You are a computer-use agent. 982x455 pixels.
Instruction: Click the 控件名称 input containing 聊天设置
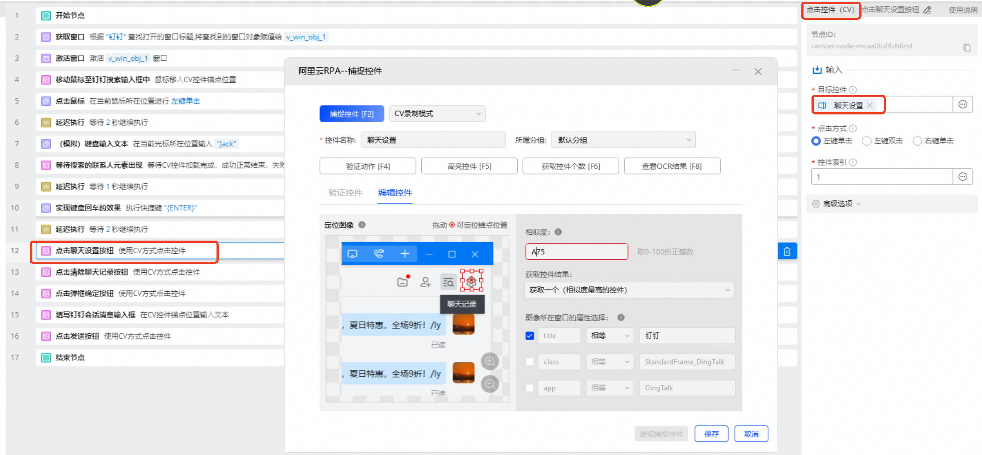(x=433, y=140)
